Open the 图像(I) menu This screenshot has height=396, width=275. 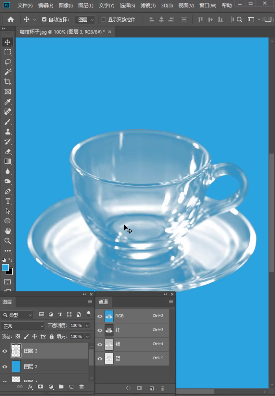(65, 6)
